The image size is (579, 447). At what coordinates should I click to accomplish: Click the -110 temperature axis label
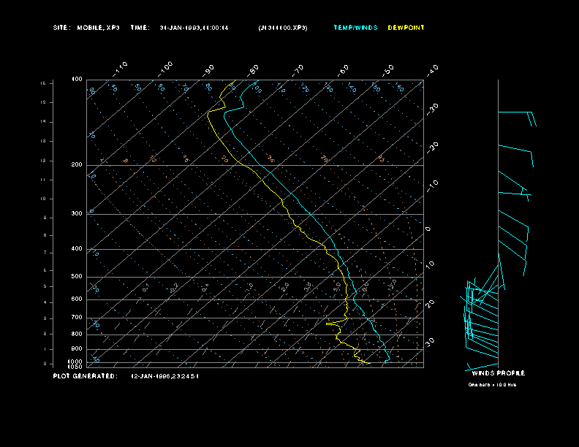point(120,69)
